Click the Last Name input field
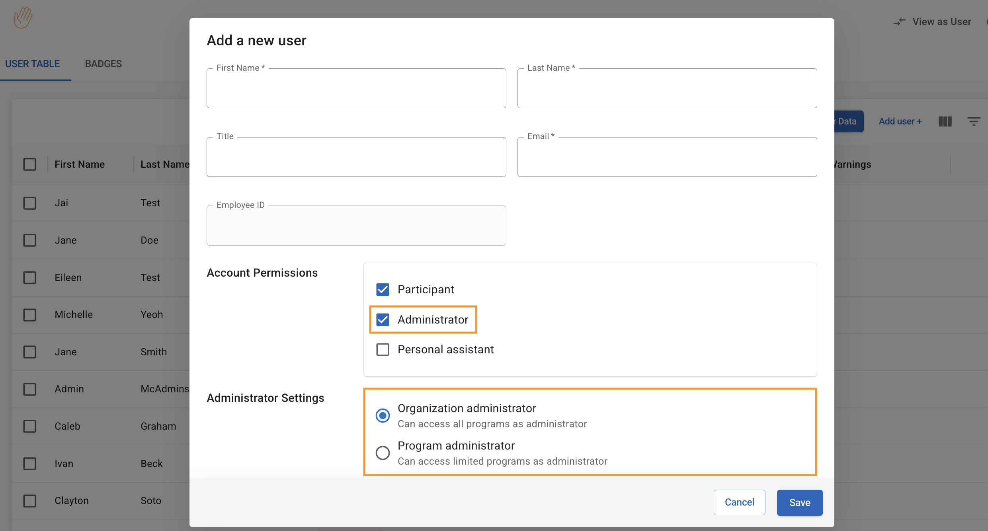 [x=667, y=89]
